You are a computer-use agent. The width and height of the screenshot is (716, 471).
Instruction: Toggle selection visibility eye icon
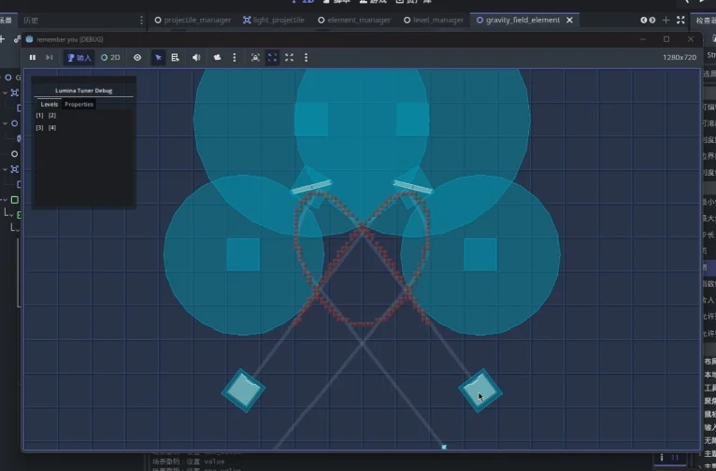pyautogui.click(x=137, y=57)
